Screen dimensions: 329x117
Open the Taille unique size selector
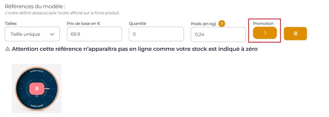pos(32,34)
